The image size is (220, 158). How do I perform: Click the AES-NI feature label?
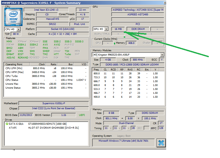11,58
